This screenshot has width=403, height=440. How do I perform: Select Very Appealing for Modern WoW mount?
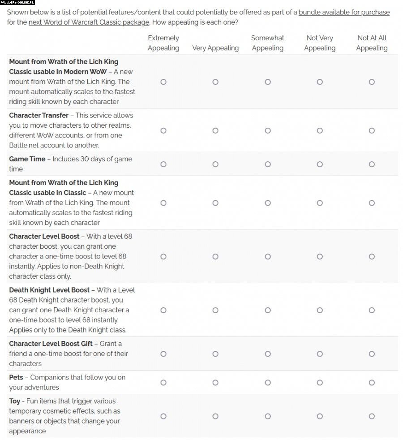(x=215, y=82)
